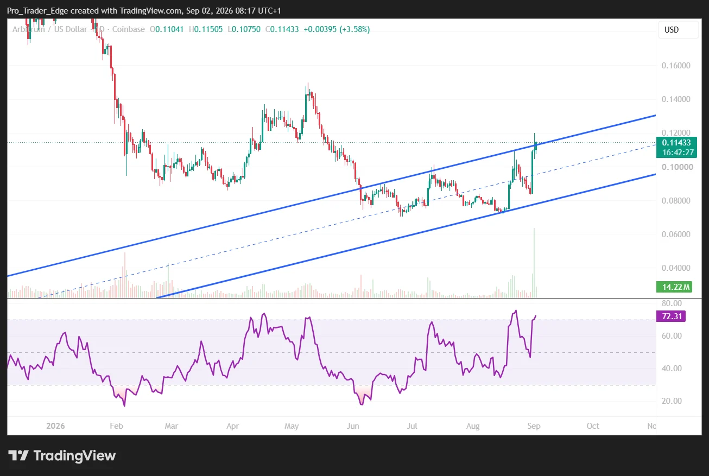709x476 pixels.
Task: Click the TradingView logo icon
Action: (18, 456)
